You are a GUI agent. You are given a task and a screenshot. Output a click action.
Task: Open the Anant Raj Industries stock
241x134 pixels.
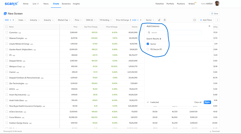click(x=18, y=95)
